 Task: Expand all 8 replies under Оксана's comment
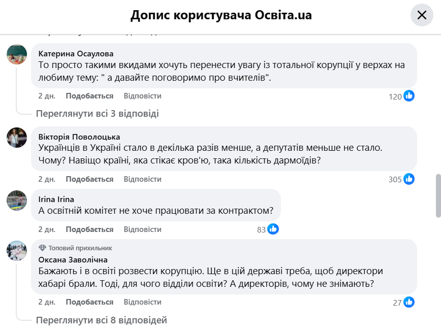coord(101,320)
